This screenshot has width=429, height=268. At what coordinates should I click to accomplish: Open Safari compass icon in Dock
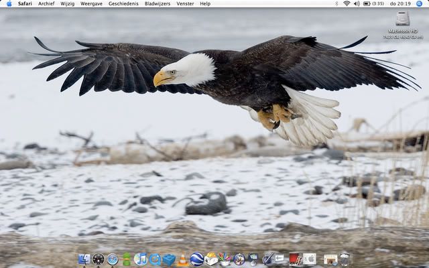tap(113, 259)
